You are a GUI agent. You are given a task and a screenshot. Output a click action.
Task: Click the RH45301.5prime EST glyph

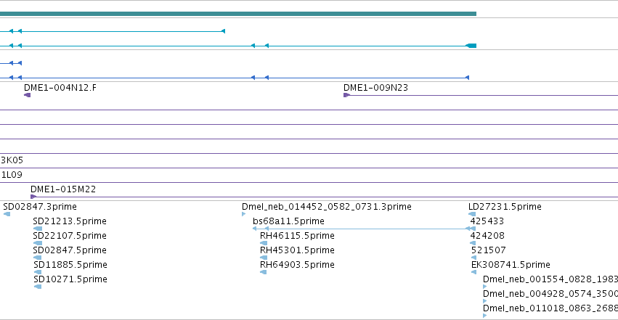(264, 258)
